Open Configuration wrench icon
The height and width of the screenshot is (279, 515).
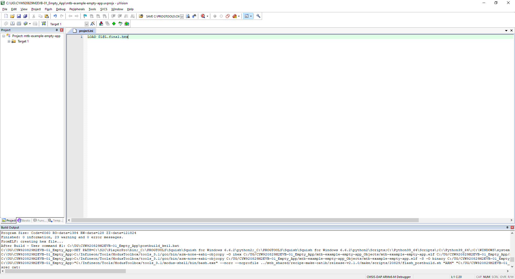pos(258,16)
